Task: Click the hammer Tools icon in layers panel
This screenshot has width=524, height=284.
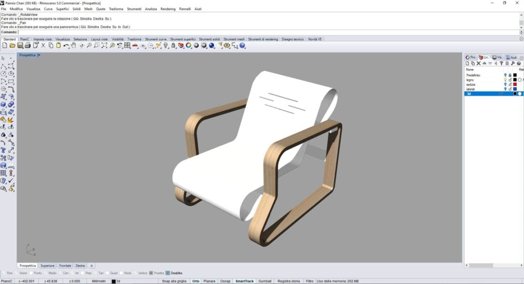Action: click(513, 63)
